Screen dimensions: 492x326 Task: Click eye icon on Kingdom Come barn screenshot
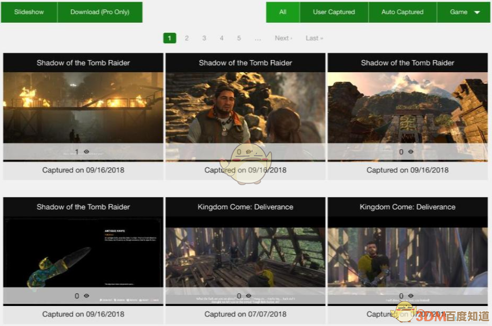pyautogui.click(x=248, y=296)
